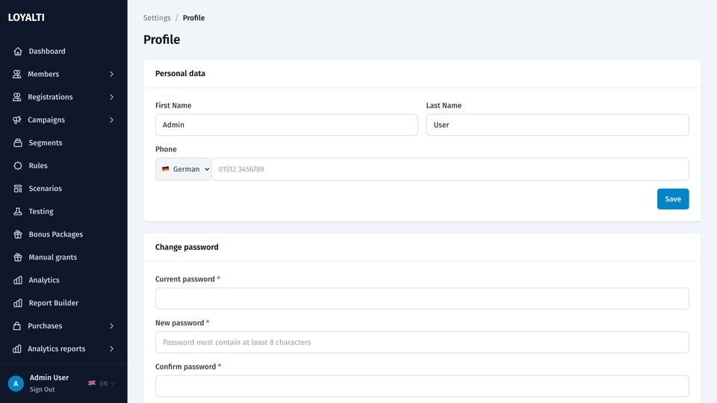Focus the Confirm password field
The width and height of the screenshot is (717, 403).
tap(422, 386)
